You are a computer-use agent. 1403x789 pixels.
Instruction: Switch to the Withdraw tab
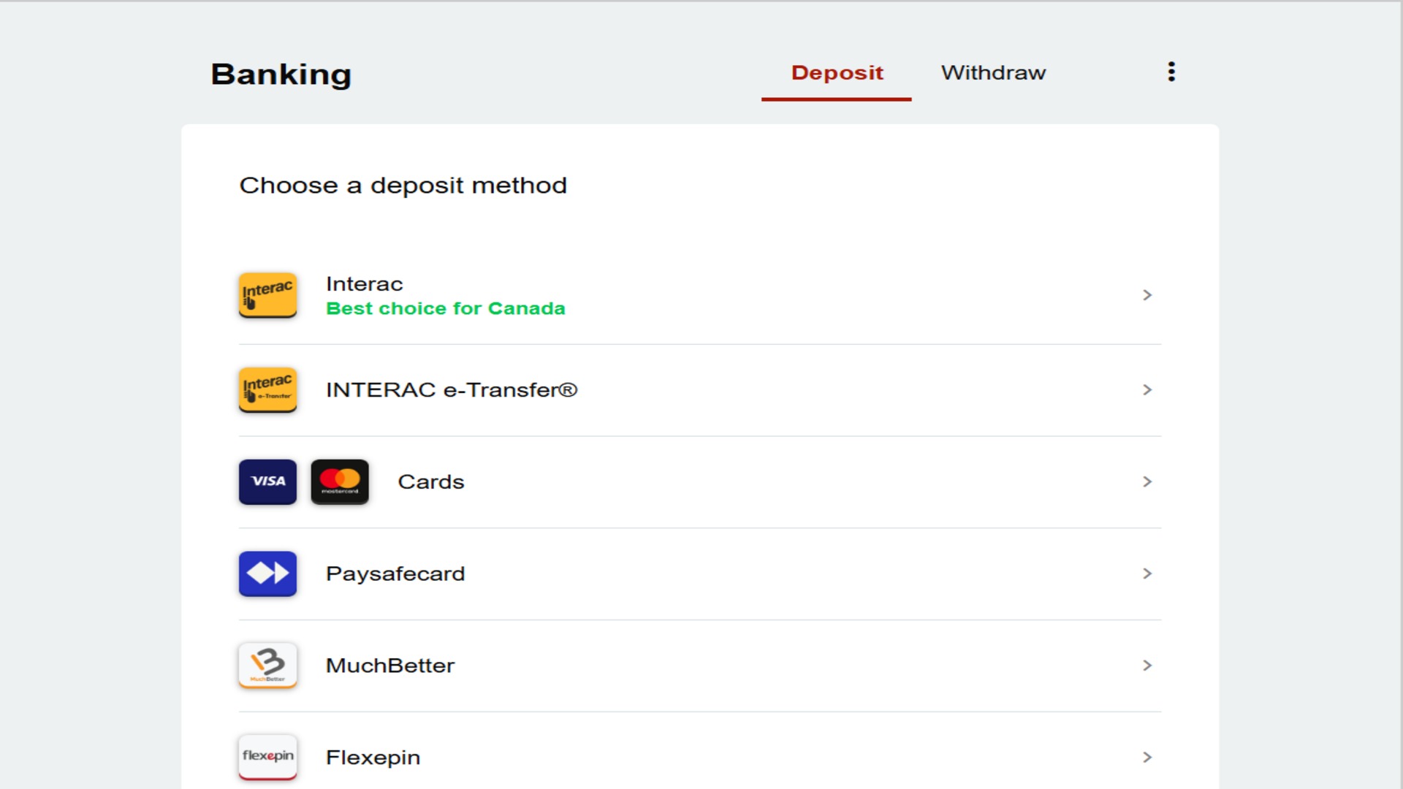pyautogui.click(x=993, y=73)
